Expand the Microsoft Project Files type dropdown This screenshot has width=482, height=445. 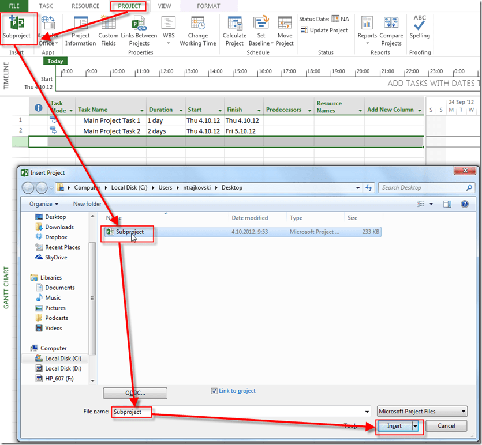463,412
